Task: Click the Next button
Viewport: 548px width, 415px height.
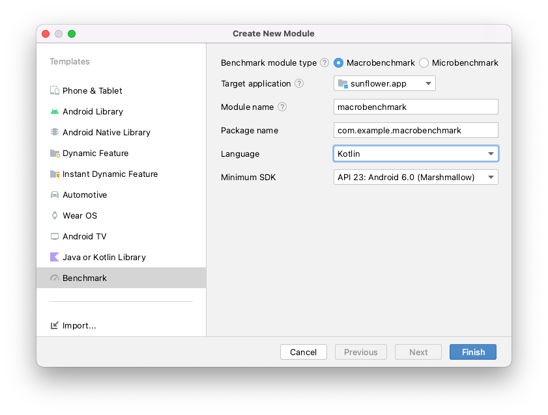Action: click(418, 352)
